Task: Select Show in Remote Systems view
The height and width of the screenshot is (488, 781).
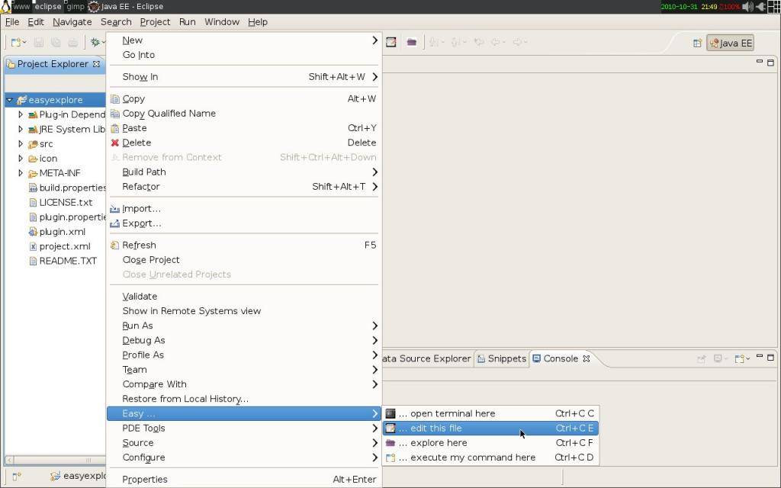Action: click(x=244, y=311)
